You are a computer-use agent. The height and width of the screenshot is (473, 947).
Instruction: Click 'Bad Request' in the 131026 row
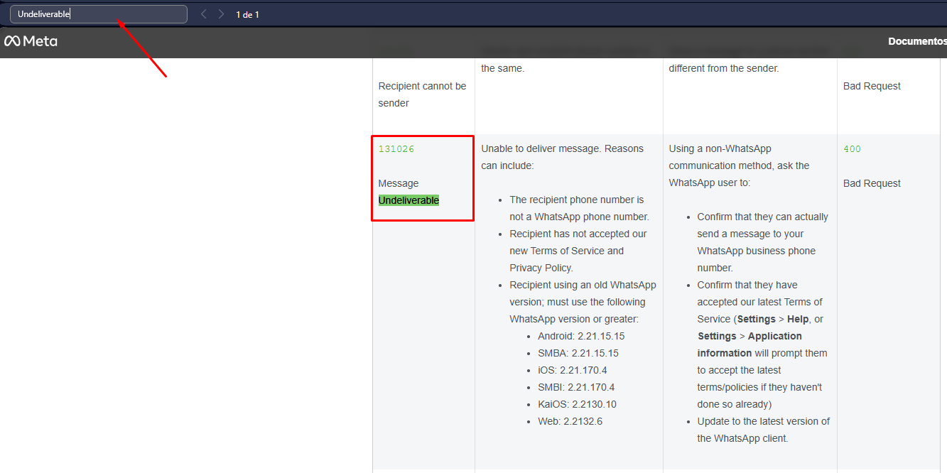pos(872,183)
